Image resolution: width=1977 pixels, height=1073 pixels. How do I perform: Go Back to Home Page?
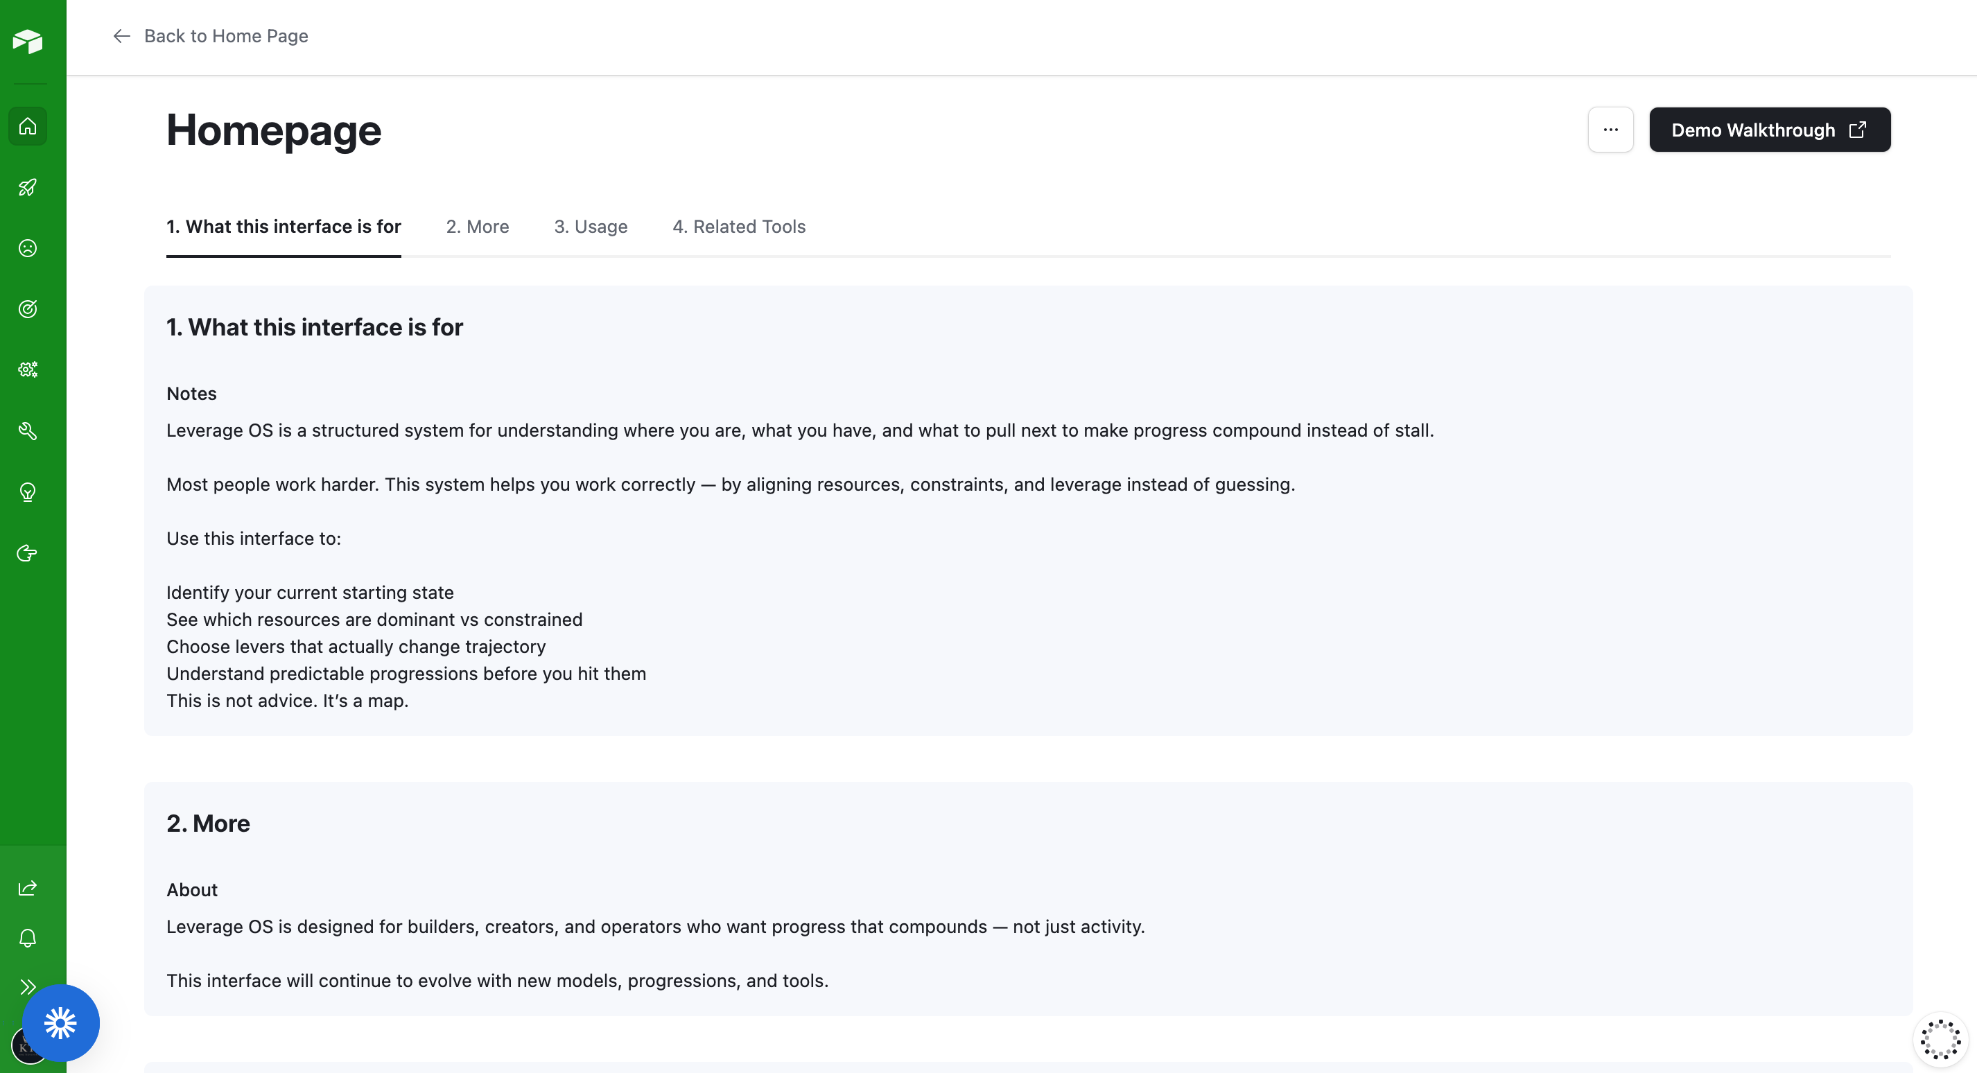tap(211, 36)
